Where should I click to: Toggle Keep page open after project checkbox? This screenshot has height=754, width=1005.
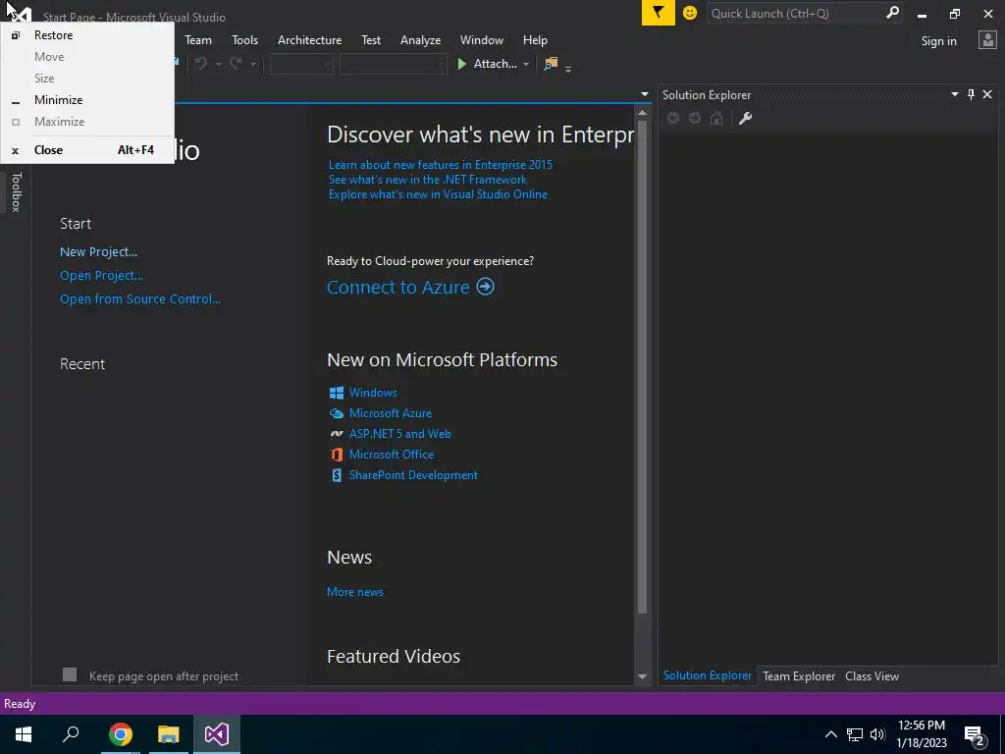pos(70,674)
